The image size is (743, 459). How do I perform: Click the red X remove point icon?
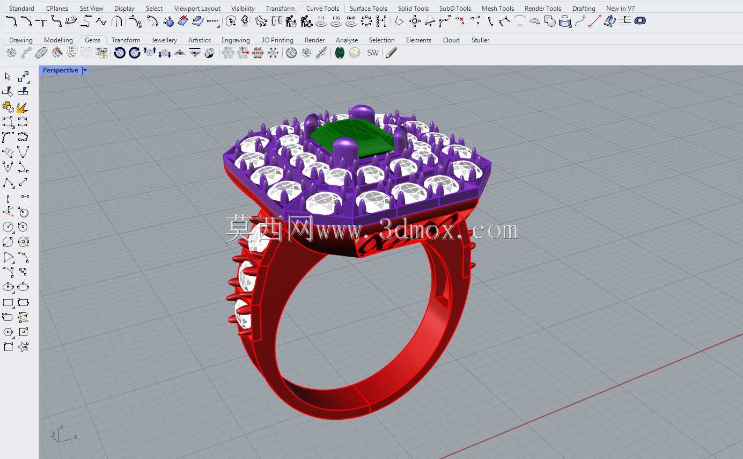coord(460,21)
